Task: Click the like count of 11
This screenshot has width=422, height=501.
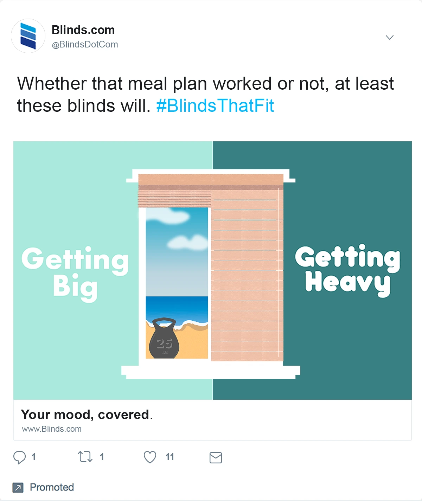Action: (170, 457)
